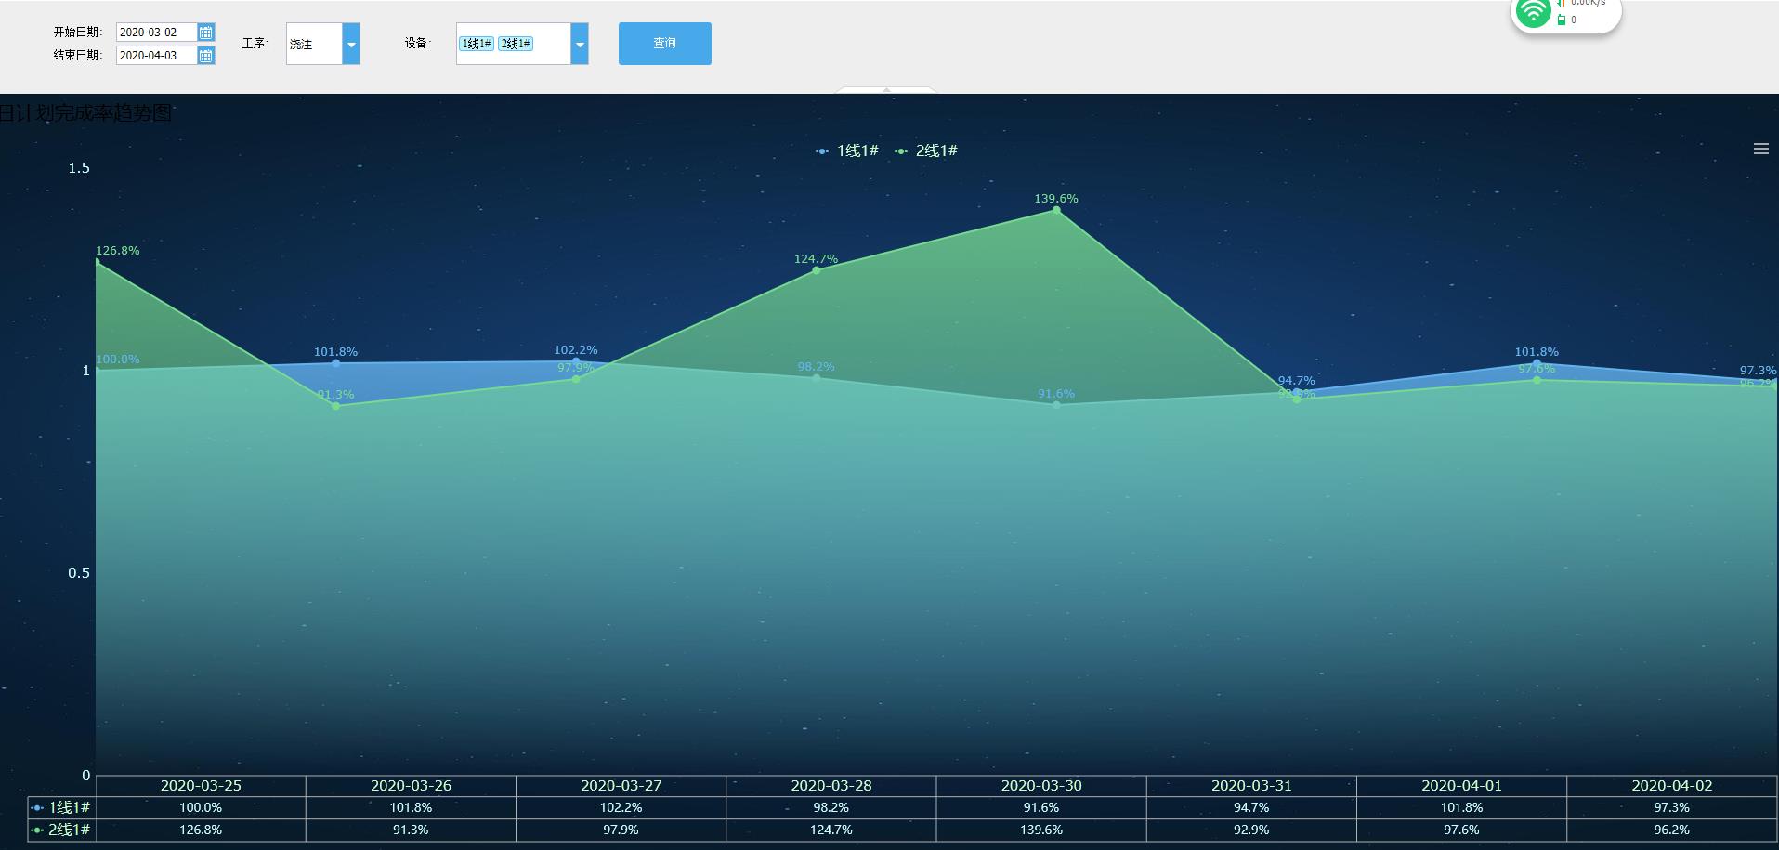Click the 1线1# tag in the 设备 field
The width and height of the screenshot is (1779, 850).
pyautogui.click(x=477, y=44)
